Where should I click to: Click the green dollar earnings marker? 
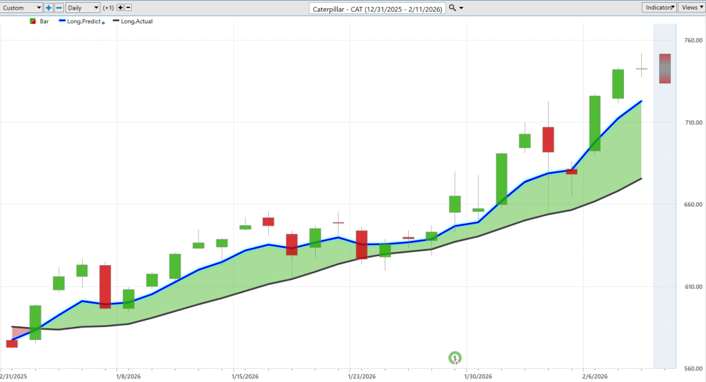point(455,358)
